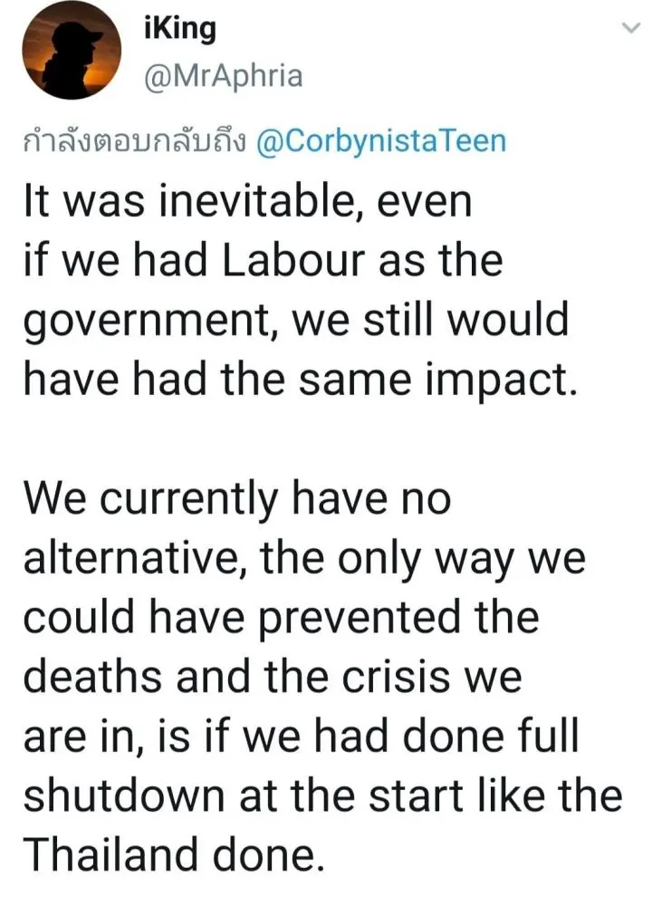Click the line "could have prevented the"
This screenshot has width=662, height=906.
click(281, 618)
